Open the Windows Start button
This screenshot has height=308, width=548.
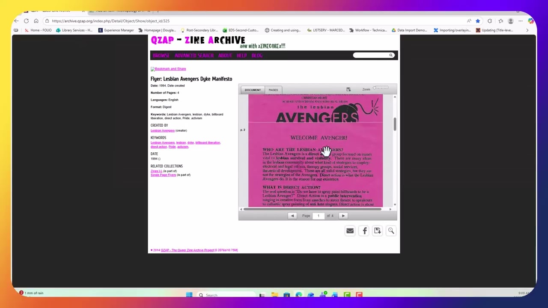(189, 295)
